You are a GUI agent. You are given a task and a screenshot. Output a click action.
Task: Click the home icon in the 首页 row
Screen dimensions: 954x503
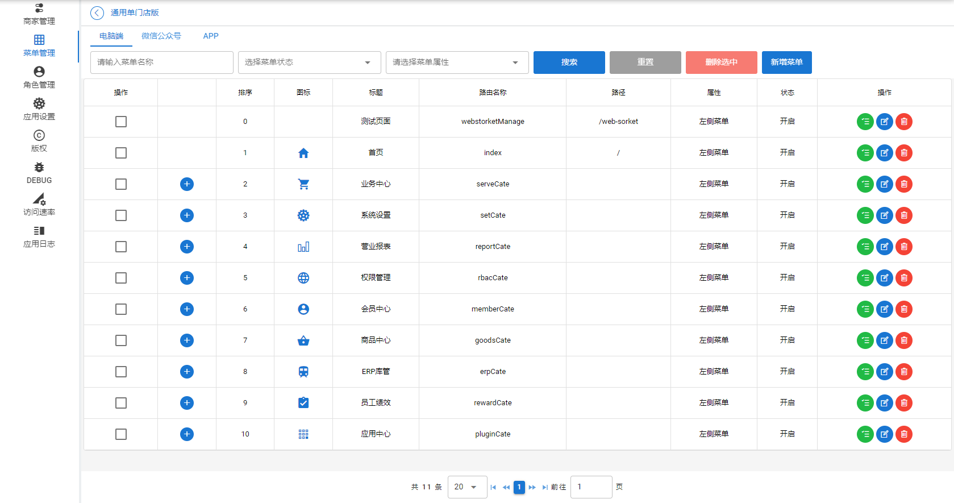(303, 153)
